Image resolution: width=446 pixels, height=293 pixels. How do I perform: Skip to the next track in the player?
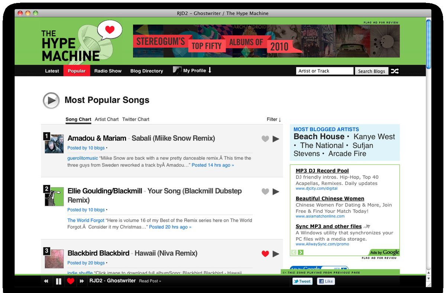[82, 281]
